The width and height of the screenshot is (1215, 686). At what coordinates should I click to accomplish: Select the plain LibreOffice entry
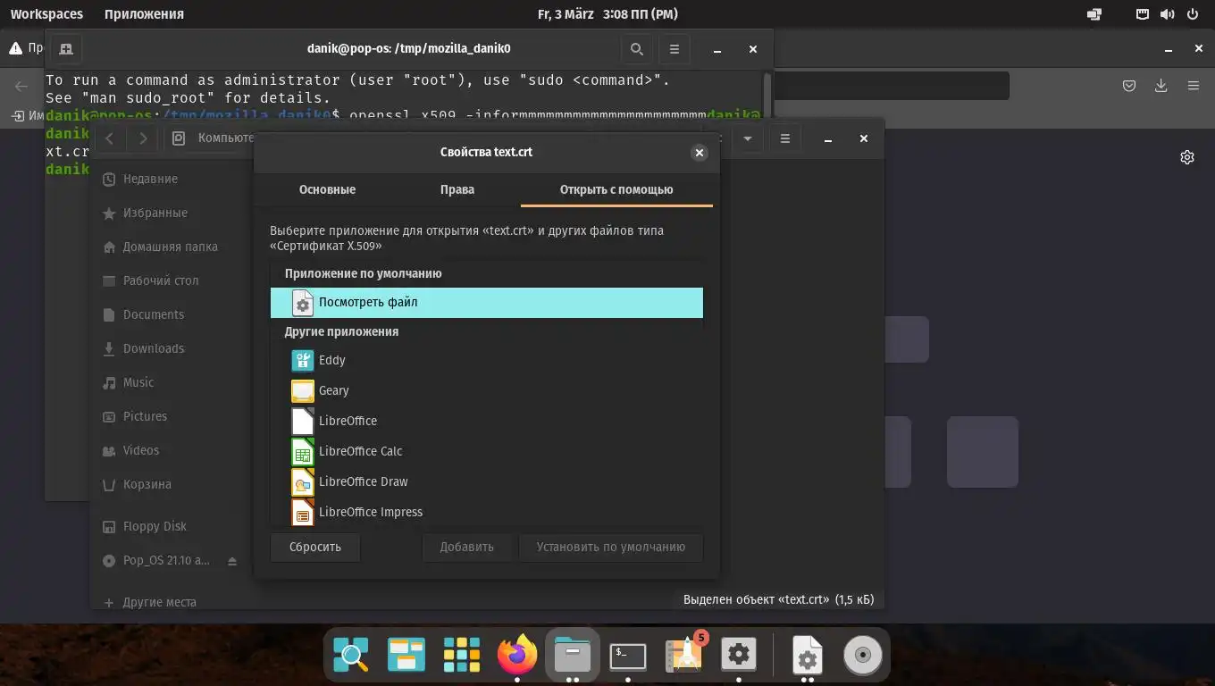(486, 421)
